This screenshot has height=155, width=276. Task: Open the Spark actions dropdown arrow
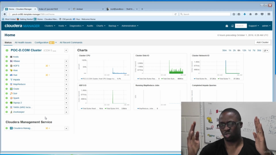coord(66,98)
